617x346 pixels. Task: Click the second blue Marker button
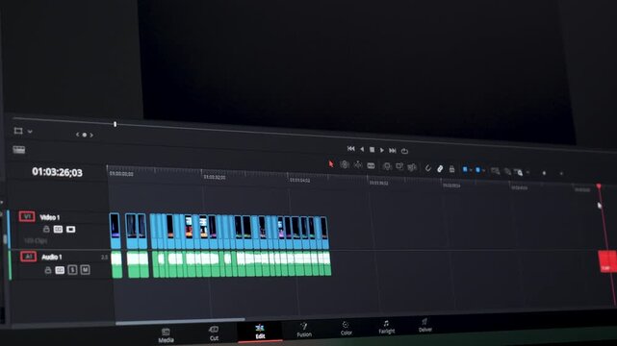[477, 170]
